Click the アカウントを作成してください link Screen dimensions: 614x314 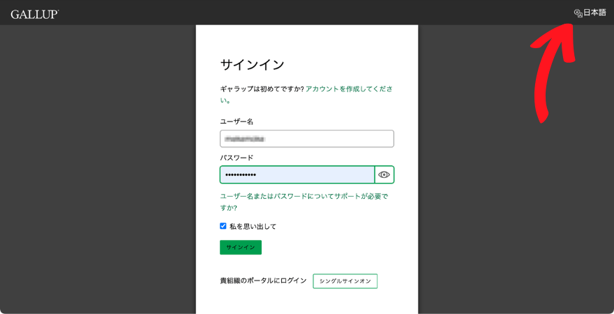(306, 94)
